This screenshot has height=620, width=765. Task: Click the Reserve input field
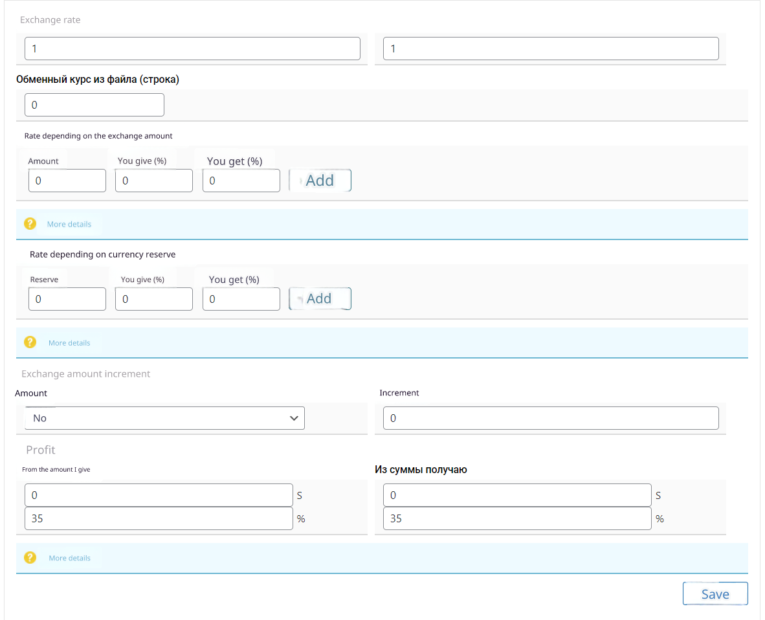(67, 299)
